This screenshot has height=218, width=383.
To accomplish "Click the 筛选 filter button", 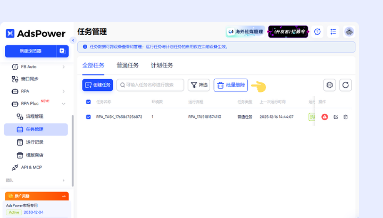I will pos(199,85).
